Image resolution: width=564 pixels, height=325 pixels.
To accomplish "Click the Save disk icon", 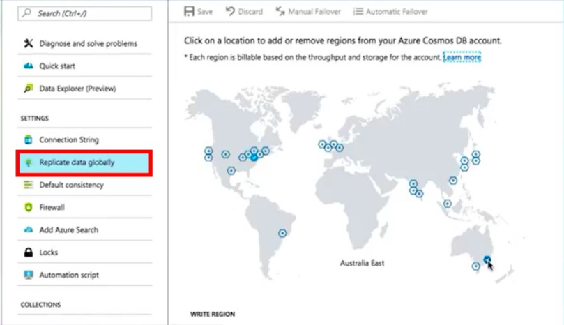I will point(188,12).
